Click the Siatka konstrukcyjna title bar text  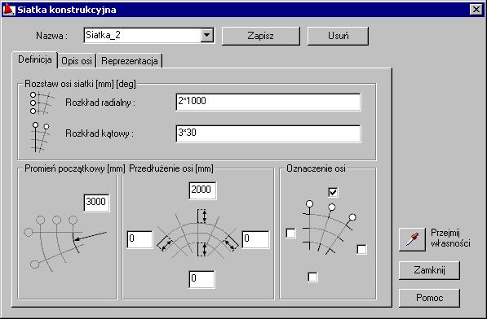(67, 10)
